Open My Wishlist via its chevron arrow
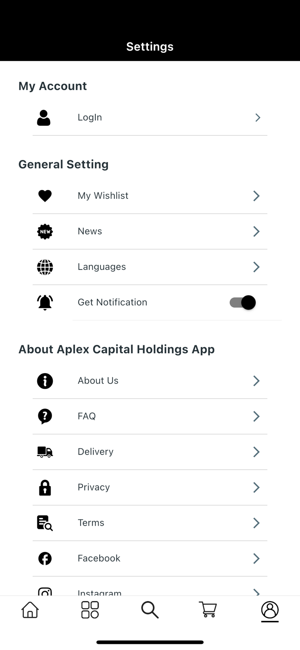This screenshot has height=650, width=300. (x=256, y=195)
